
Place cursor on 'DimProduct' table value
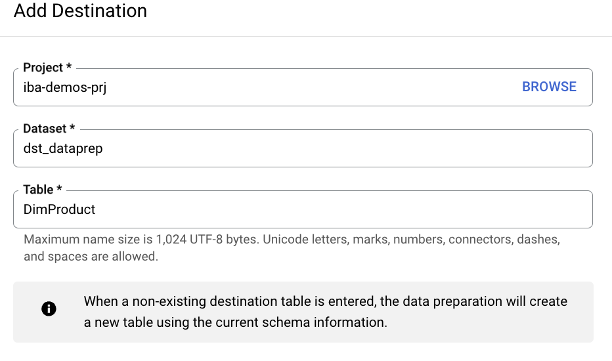59,209
